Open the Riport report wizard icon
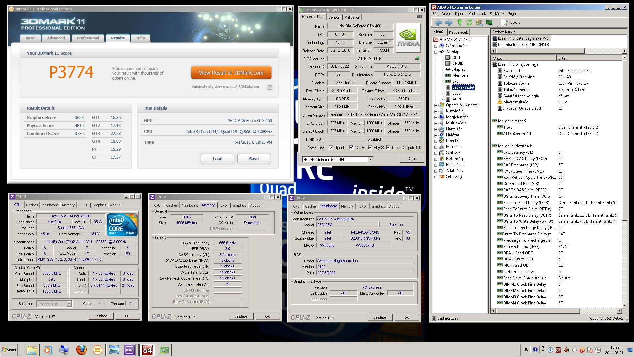This screenshot has height=357, width=634. pyautogui.click(x=504, y=22)
